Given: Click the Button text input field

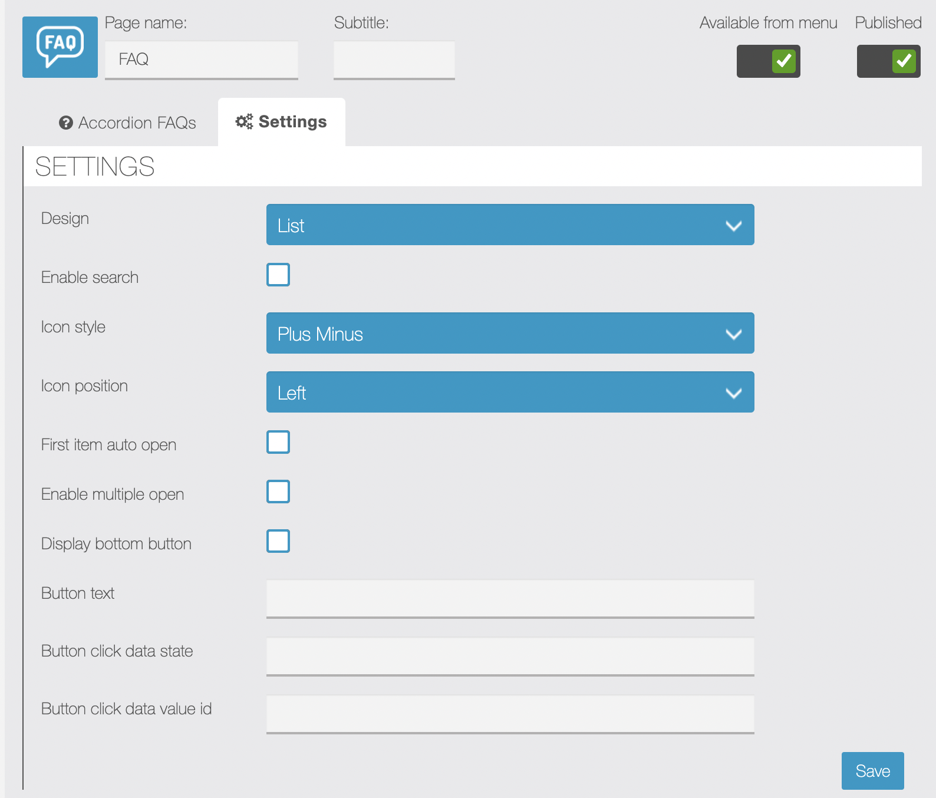Looking at the screenshot, I should click(510, 599).
